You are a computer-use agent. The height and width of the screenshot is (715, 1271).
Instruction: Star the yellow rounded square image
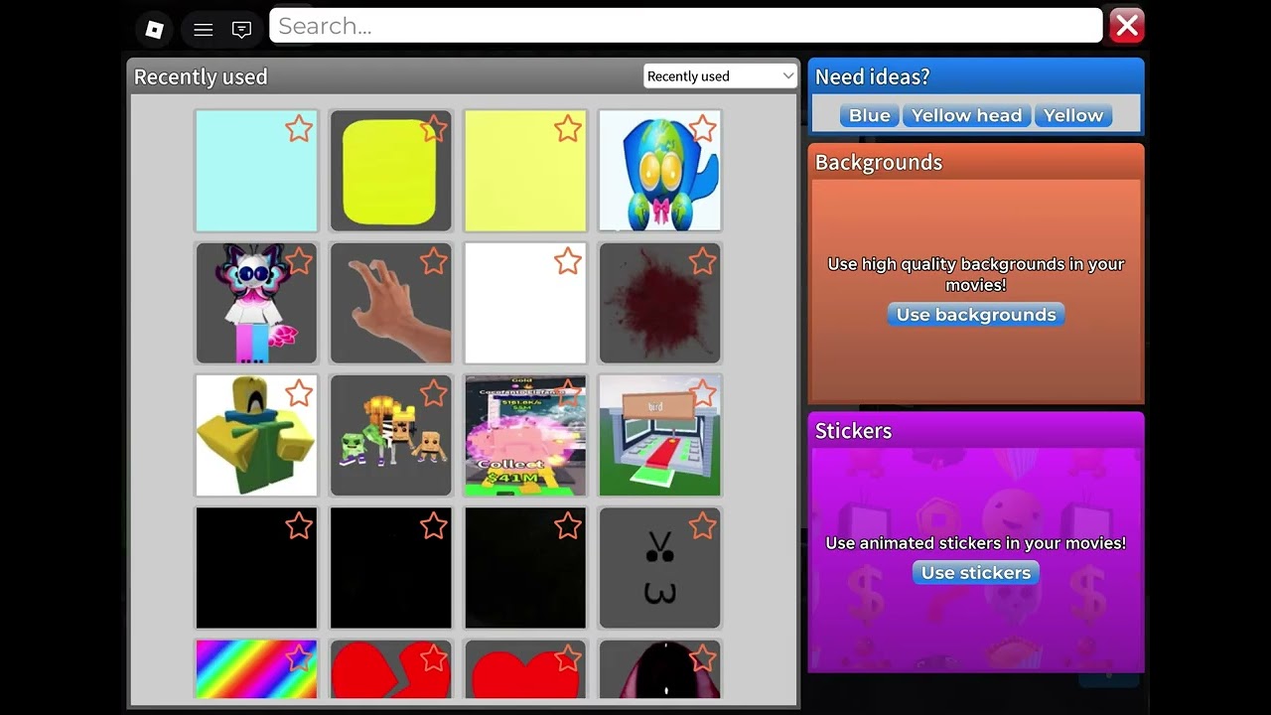pos(433,128)
